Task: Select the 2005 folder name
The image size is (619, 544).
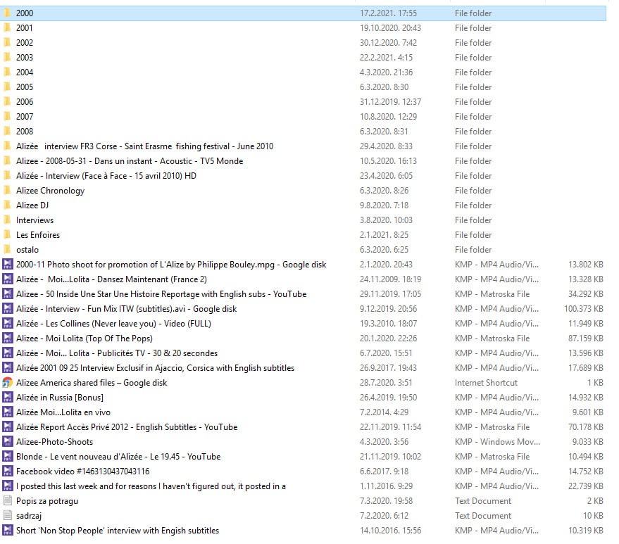Action: click(25, 87)
